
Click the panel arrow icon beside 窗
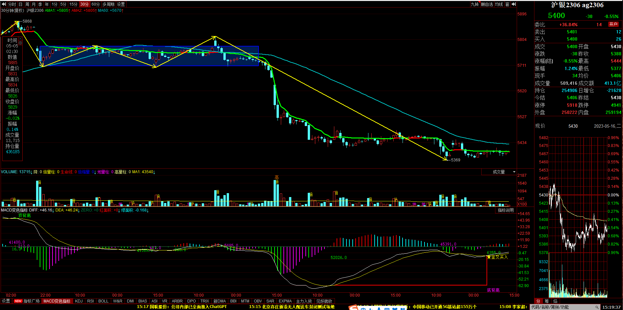(x=514, y=4)
